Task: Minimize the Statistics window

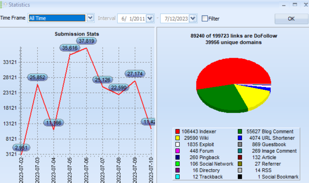Action: 284,5
